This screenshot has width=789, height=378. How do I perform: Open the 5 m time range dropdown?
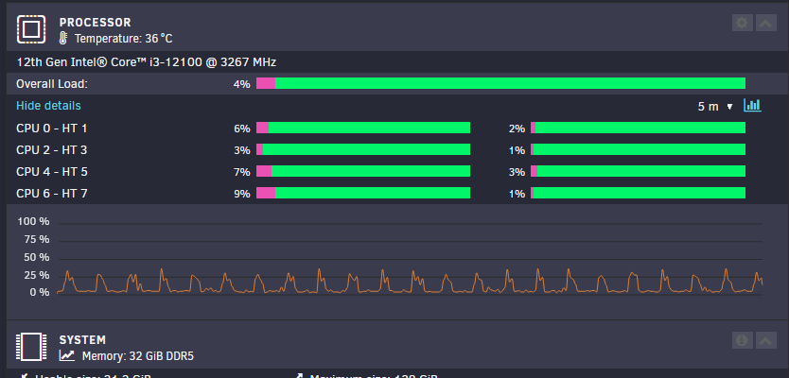point(715,107)
